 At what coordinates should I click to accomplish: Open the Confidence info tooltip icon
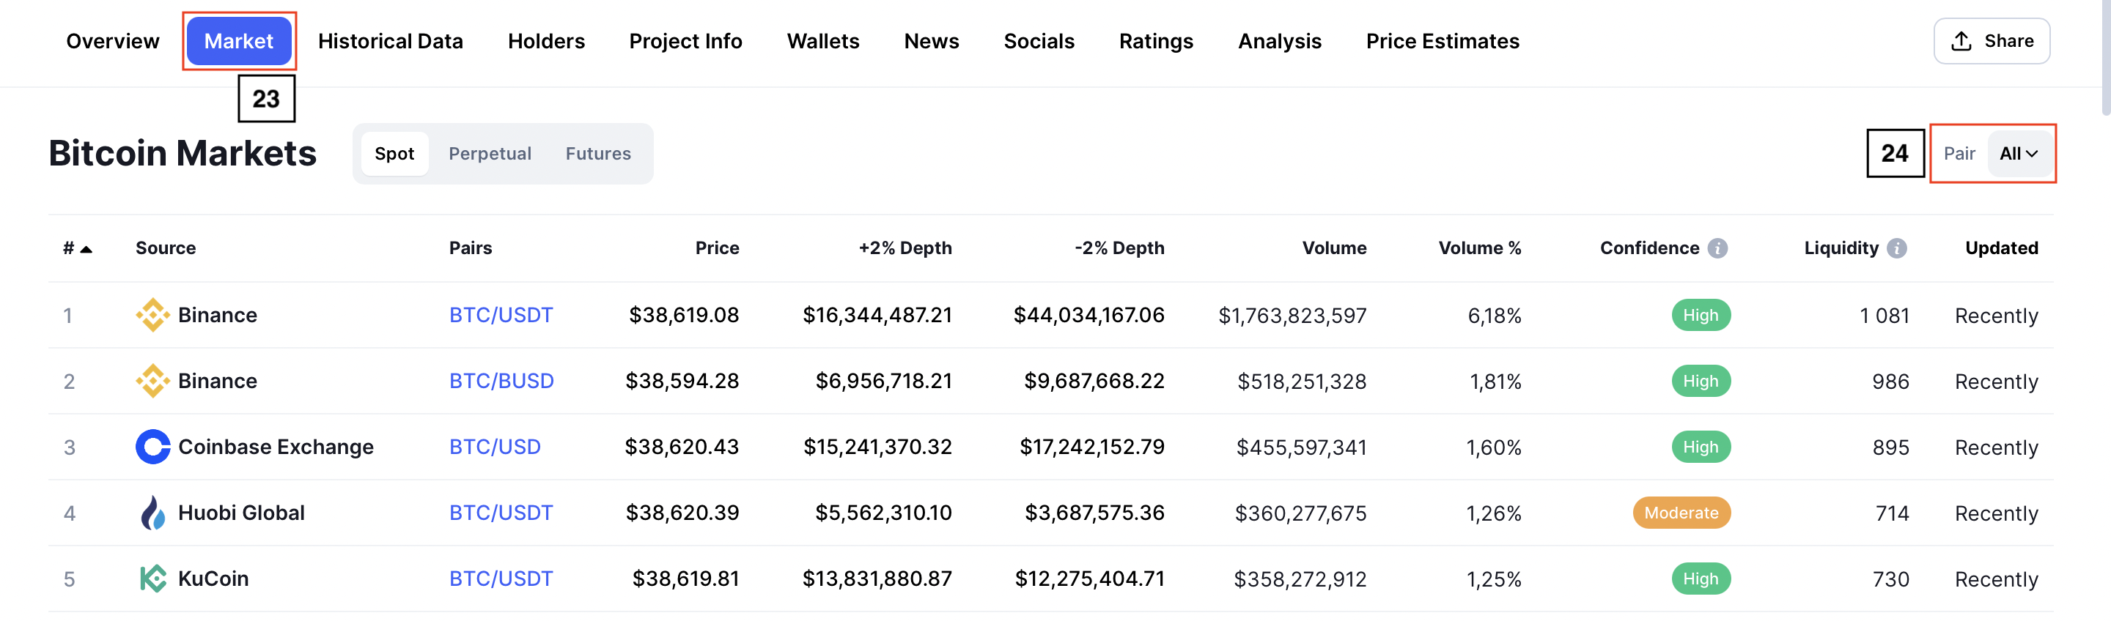1717,248
